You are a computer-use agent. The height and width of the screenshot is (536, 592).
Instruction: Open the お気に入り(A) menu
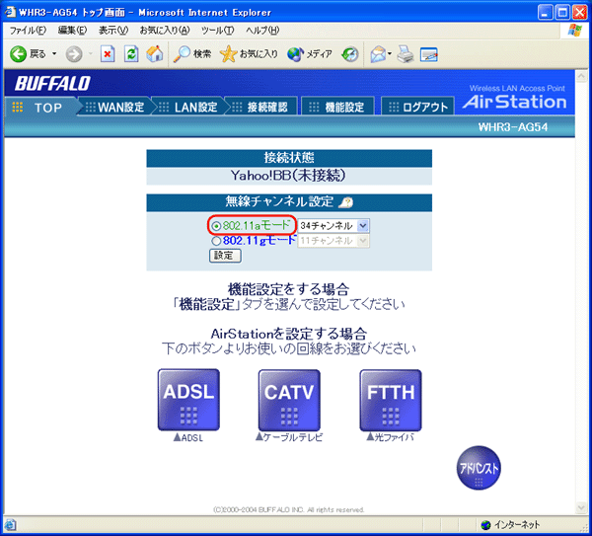point(165,31)
